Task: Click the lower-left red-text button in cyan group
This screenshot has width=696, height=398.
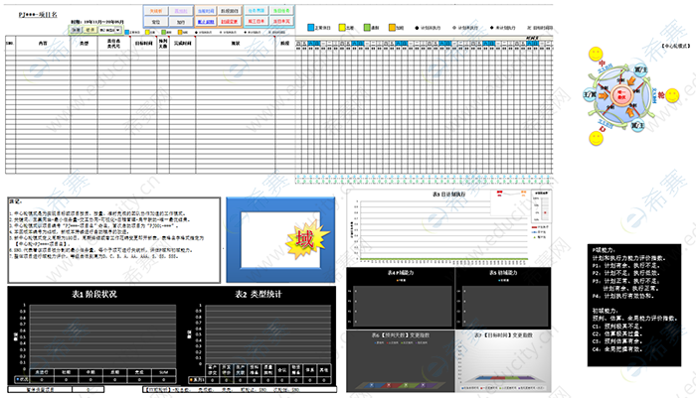Action: tap(257, 21)
